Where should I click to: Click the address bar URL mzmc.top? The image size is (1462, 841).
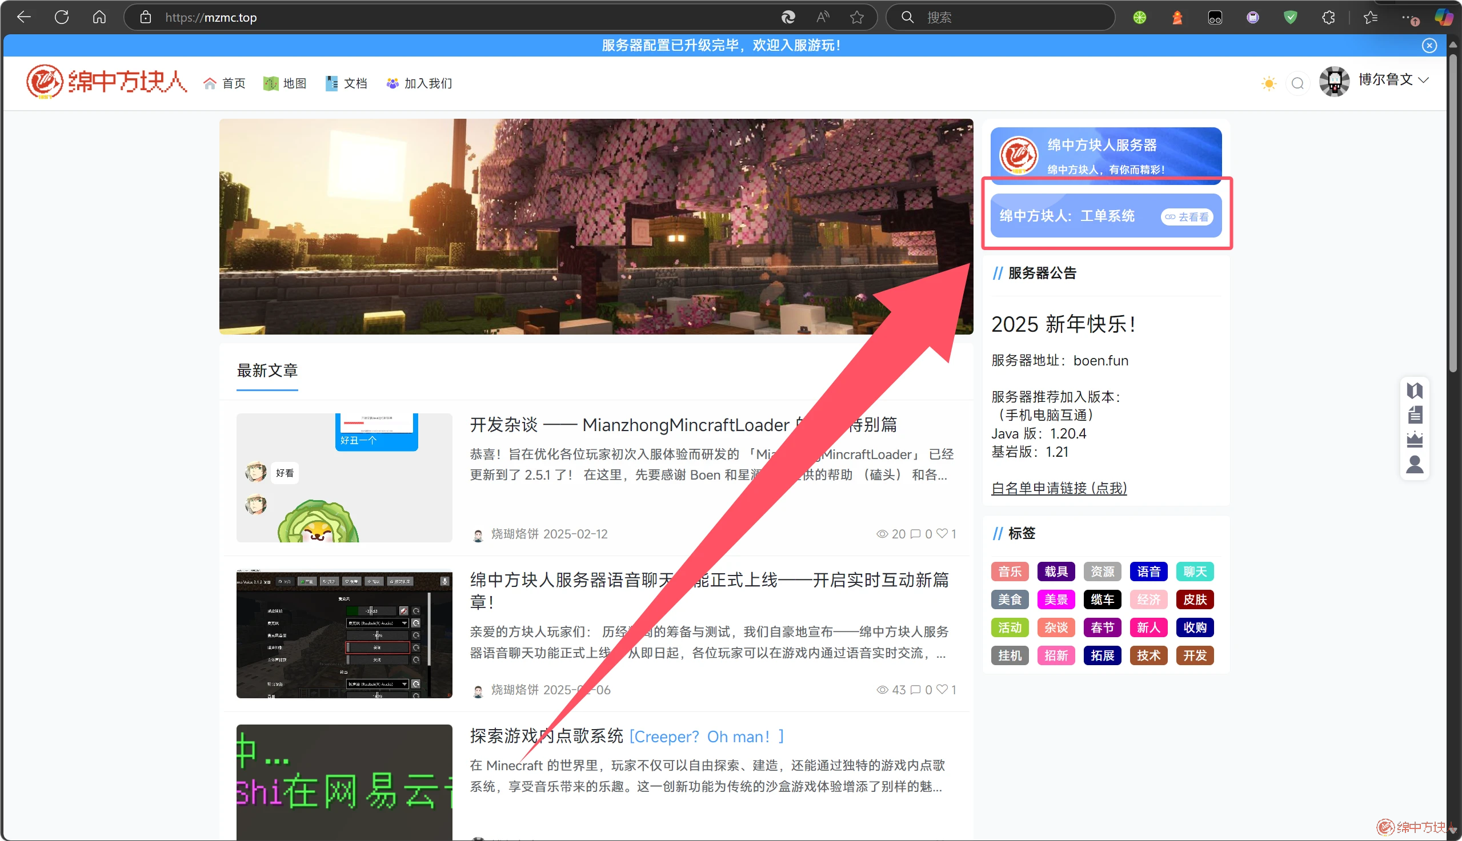211,17
